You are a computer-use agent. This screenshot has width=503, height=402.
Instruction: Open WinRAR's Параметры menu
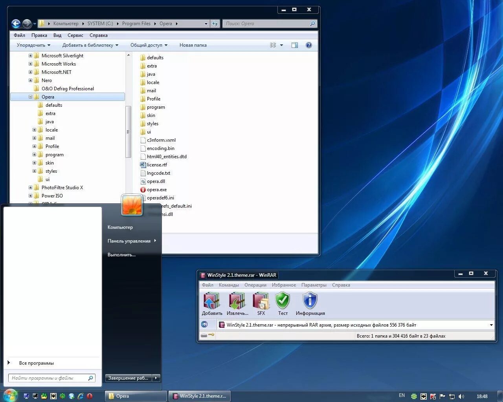point(314,285)
